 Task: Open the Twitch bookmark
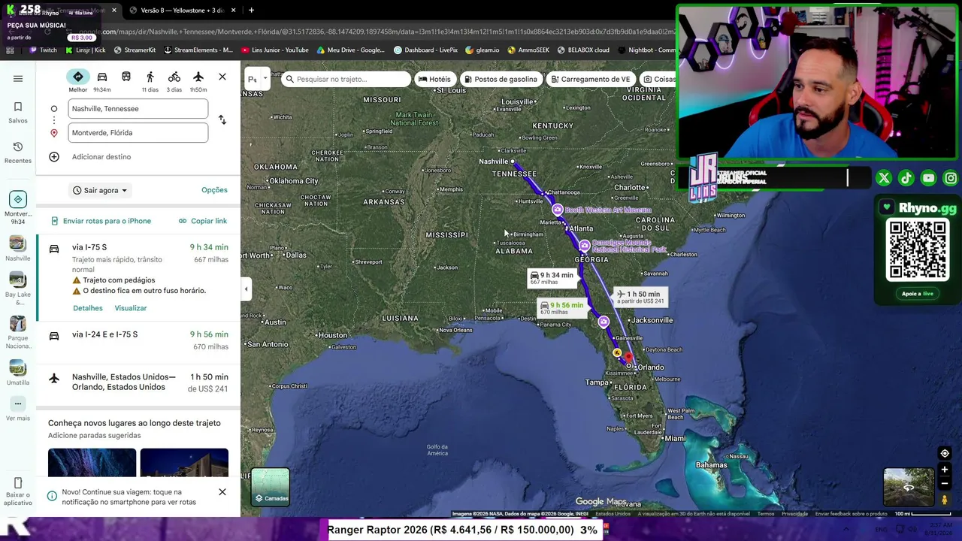coord(43,50)
